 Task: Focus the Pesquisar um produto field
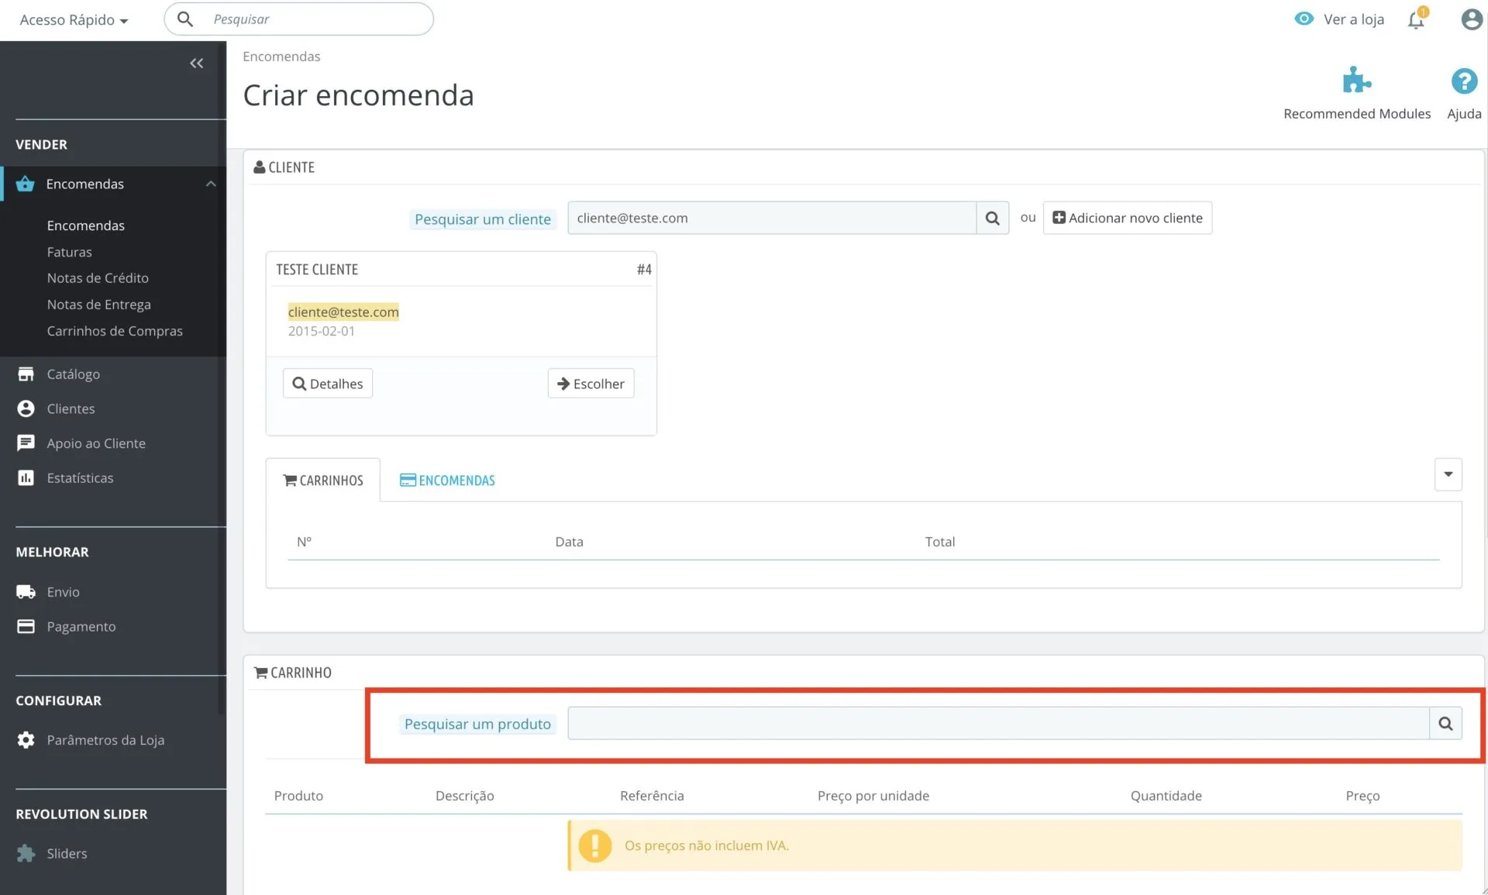pyautogui.click(x=997, y=724)
